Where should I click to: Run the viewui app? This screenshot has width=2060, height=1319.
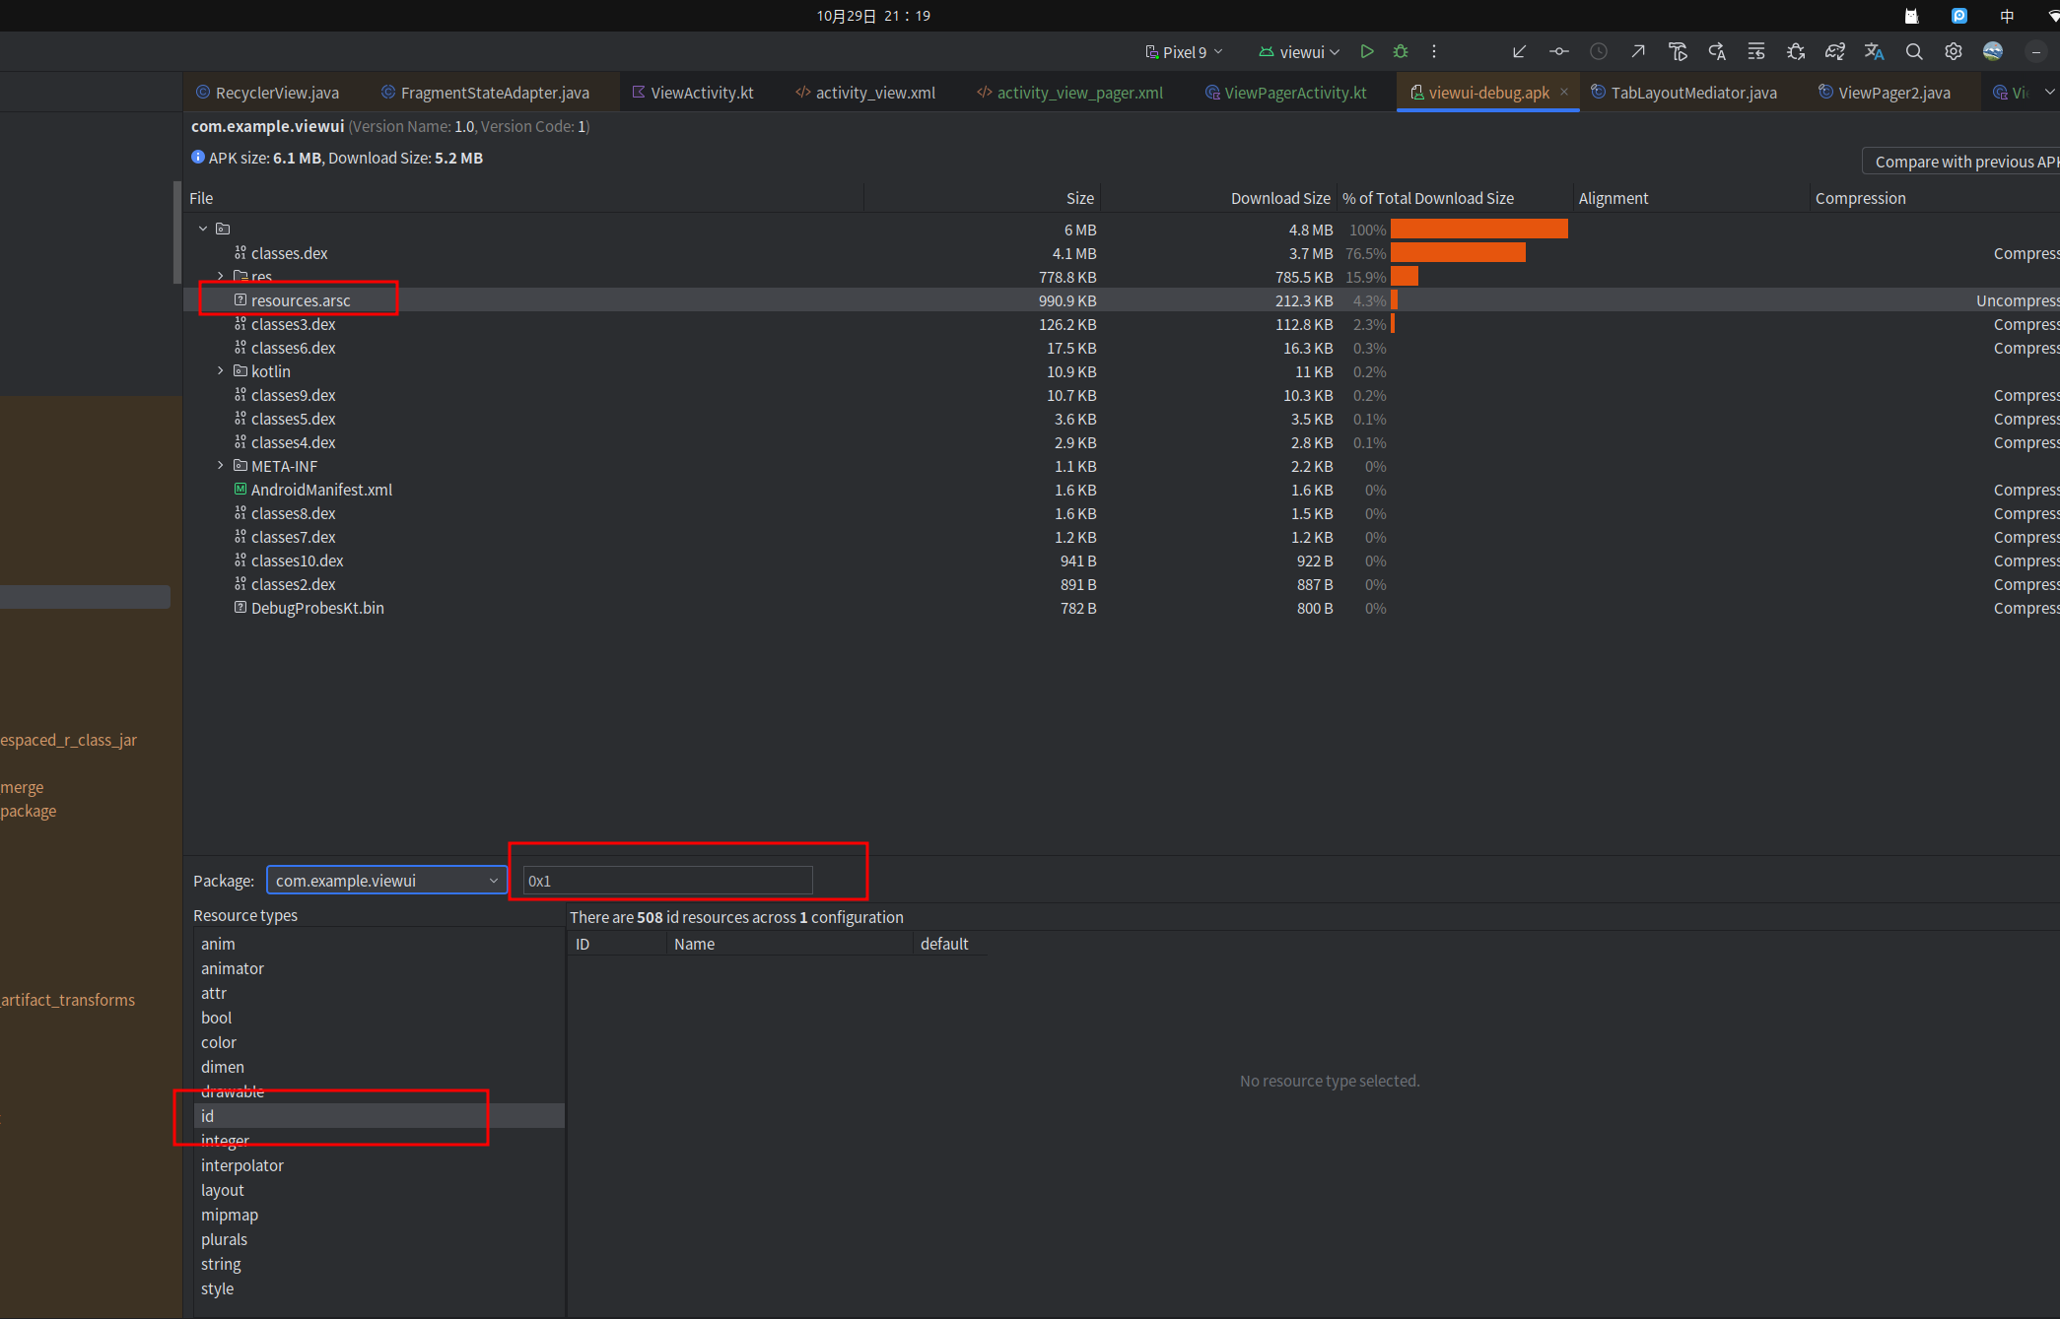[x=1366, y=52]
